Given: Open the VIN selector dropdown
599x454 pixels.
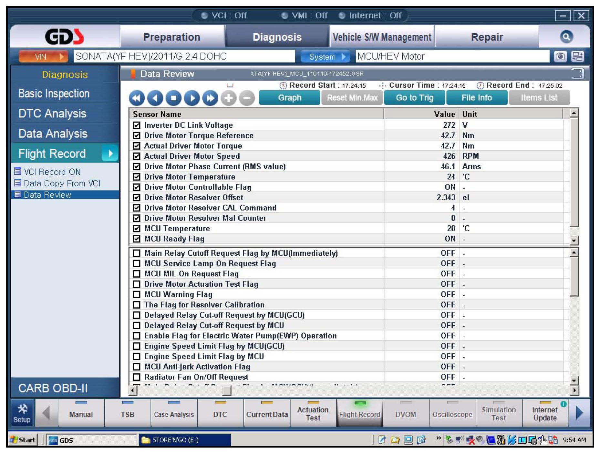Looking at the screenshot, I should pos(43,57).
